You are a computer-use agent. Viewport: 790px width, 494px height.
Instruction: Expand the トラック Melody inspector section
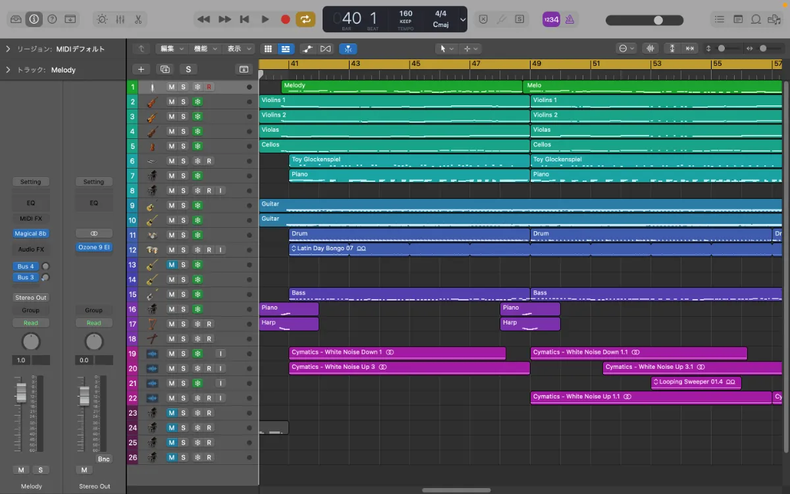(x=8, y=70)
